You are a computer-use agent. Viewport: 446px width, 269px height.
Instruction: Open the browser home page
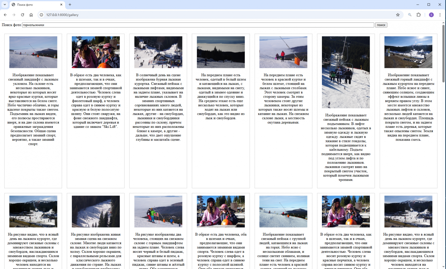pyautogui.click(x=31, y=15)
